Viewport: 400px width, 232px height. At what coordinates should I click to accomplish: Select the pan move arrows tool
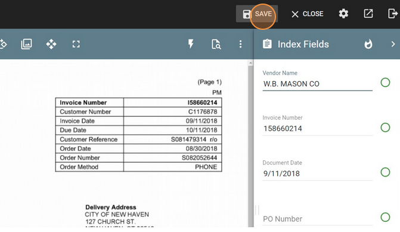[51, 44]
